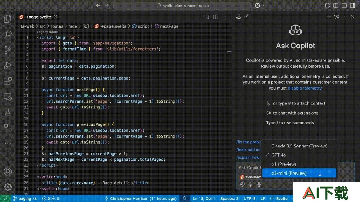This screenshot has height=202, width=360.
Task: Open editor more actions ellipsis
Action: click(224, 17)
